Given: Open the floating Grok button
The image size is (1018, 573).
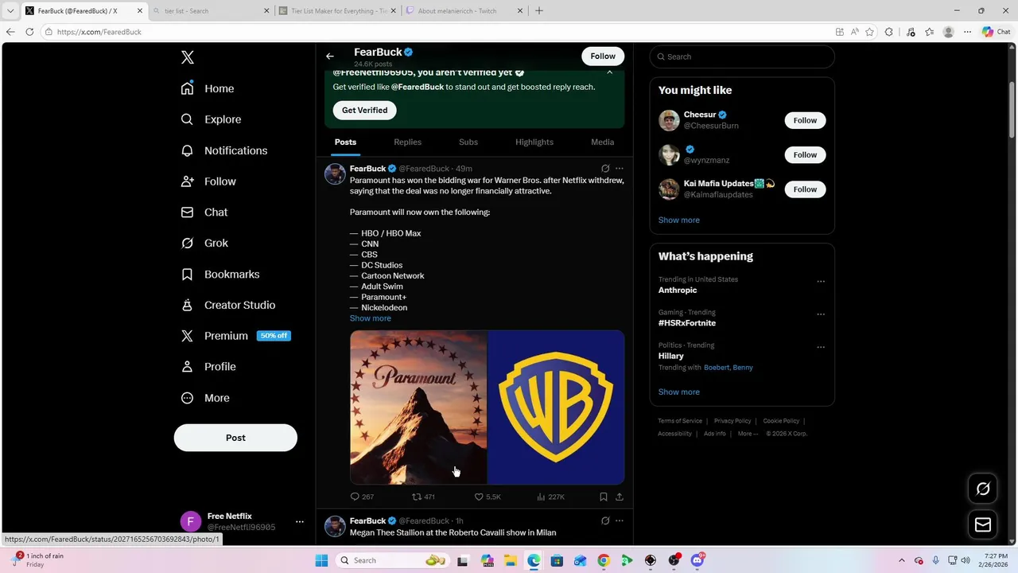Looking at the screenshot, I should (x=983, y=489).
